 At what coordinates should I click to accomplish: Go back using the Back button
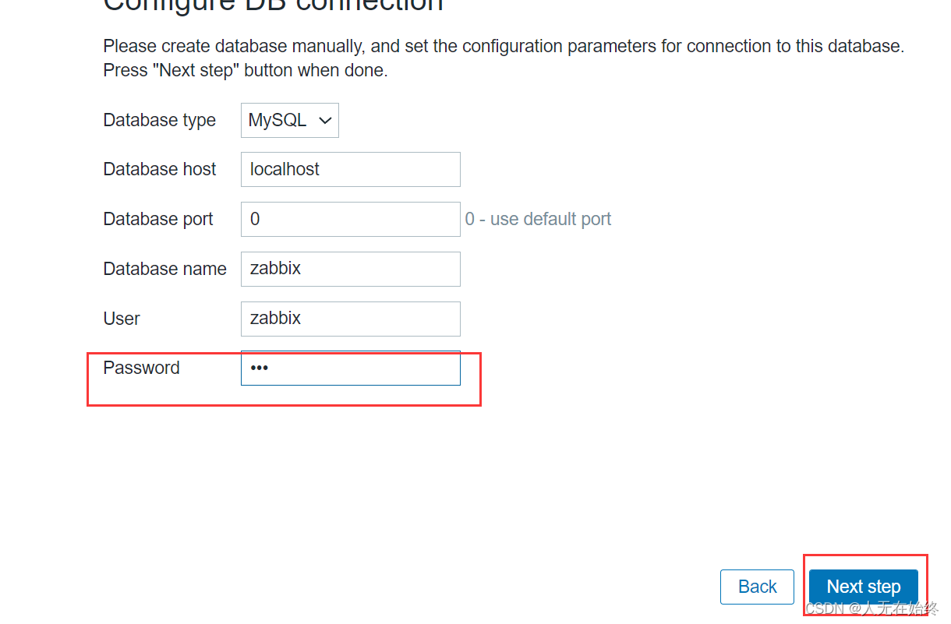point(757,587)
